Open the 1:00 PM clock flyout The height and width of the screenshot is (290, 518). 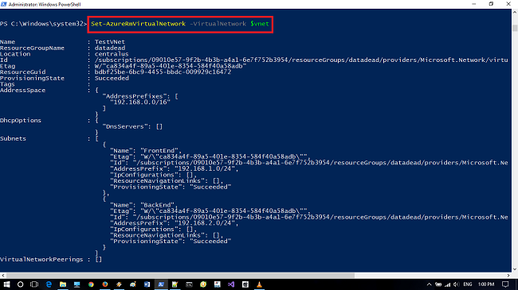(x=486, y=284)
